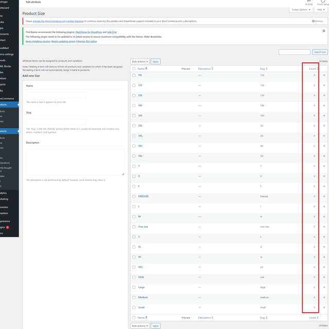Viewport: 329px width, 329px height.
Task: Click into the Description textarea
Action: click(x=75, y=162)
